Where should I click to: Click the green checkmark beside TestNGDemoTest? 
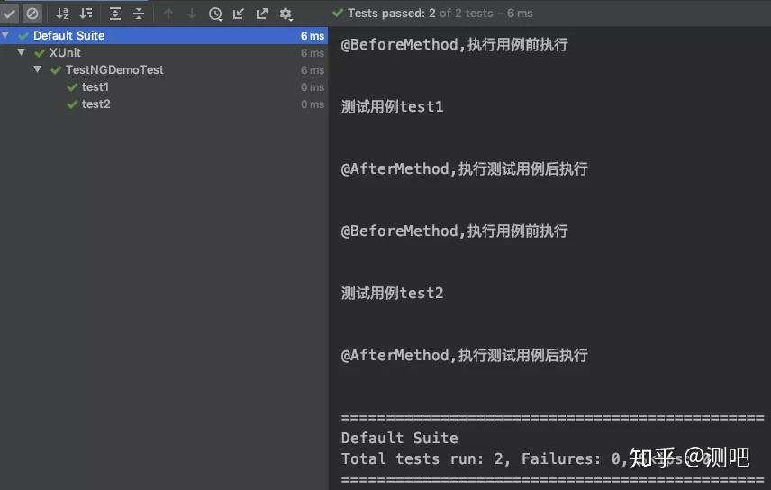(56, 70)
